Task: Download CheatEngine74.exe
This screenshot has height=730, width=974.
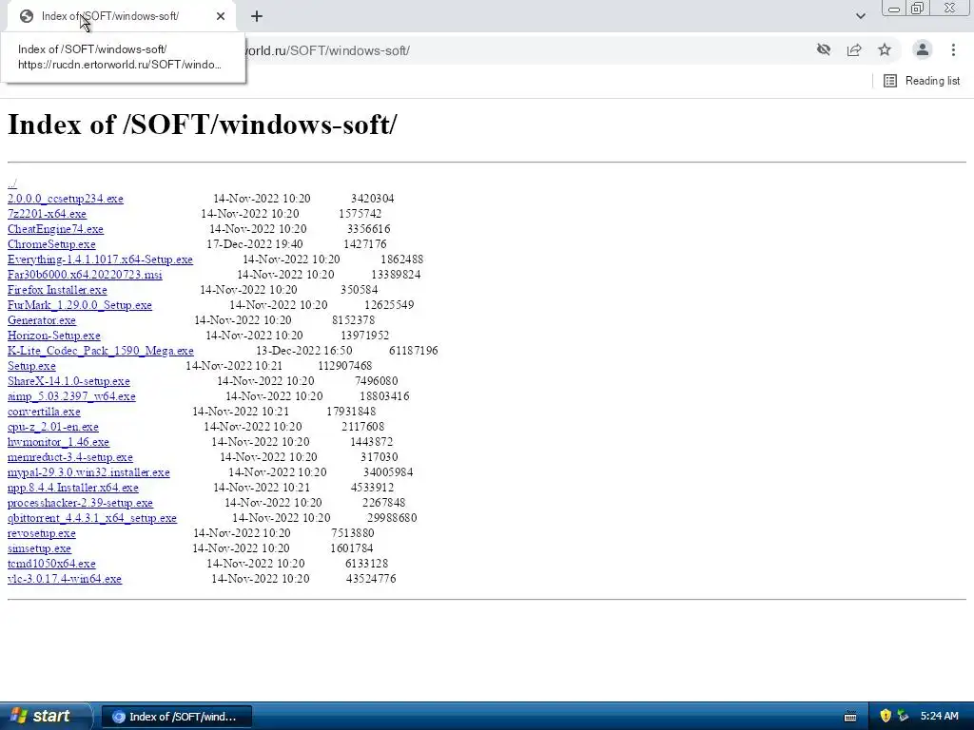Action: (x=55, y=229)
